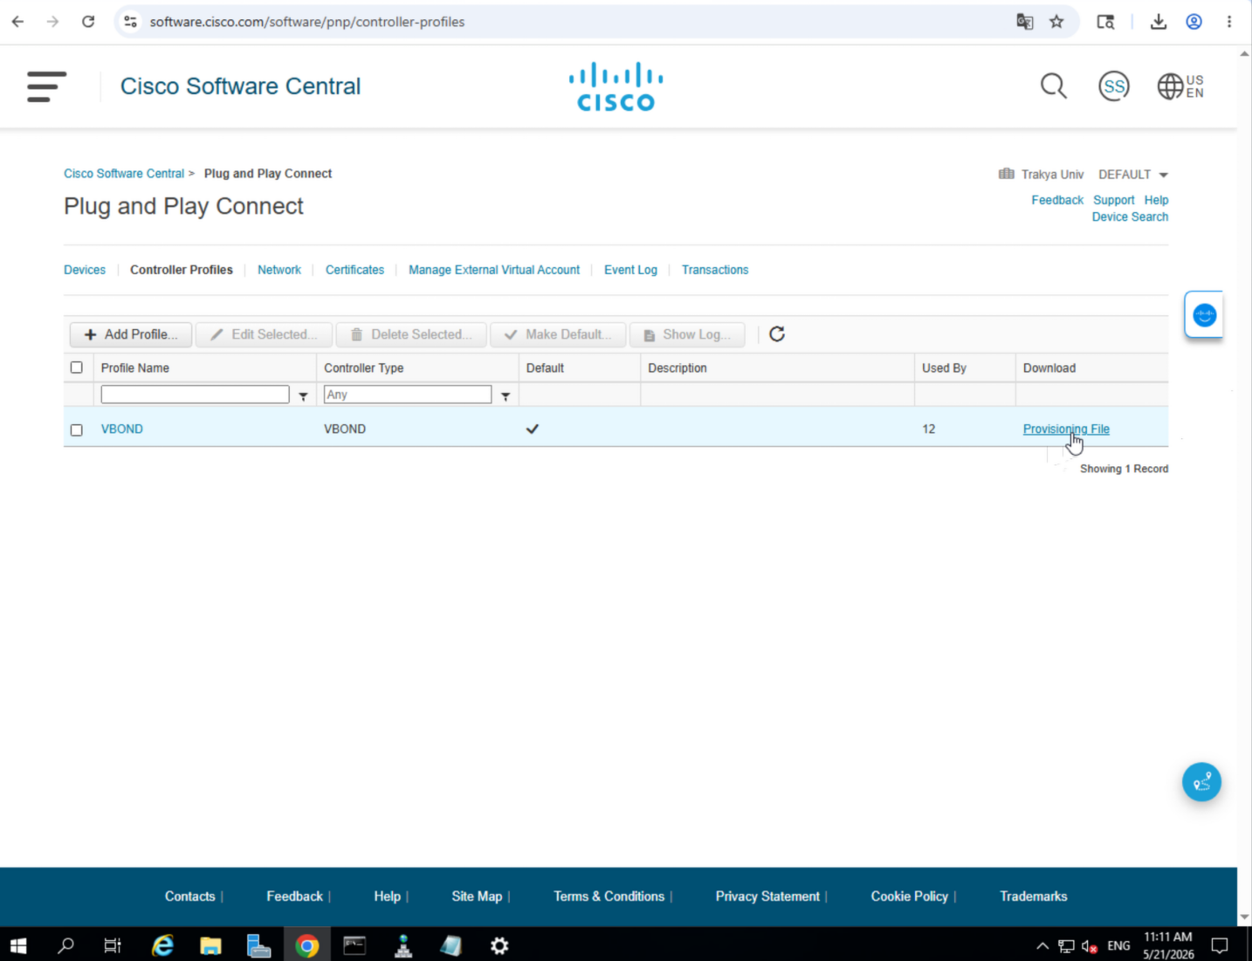Switch to the Devices tab
This screenshot has height=961, width=1252.
pos(85,270)
